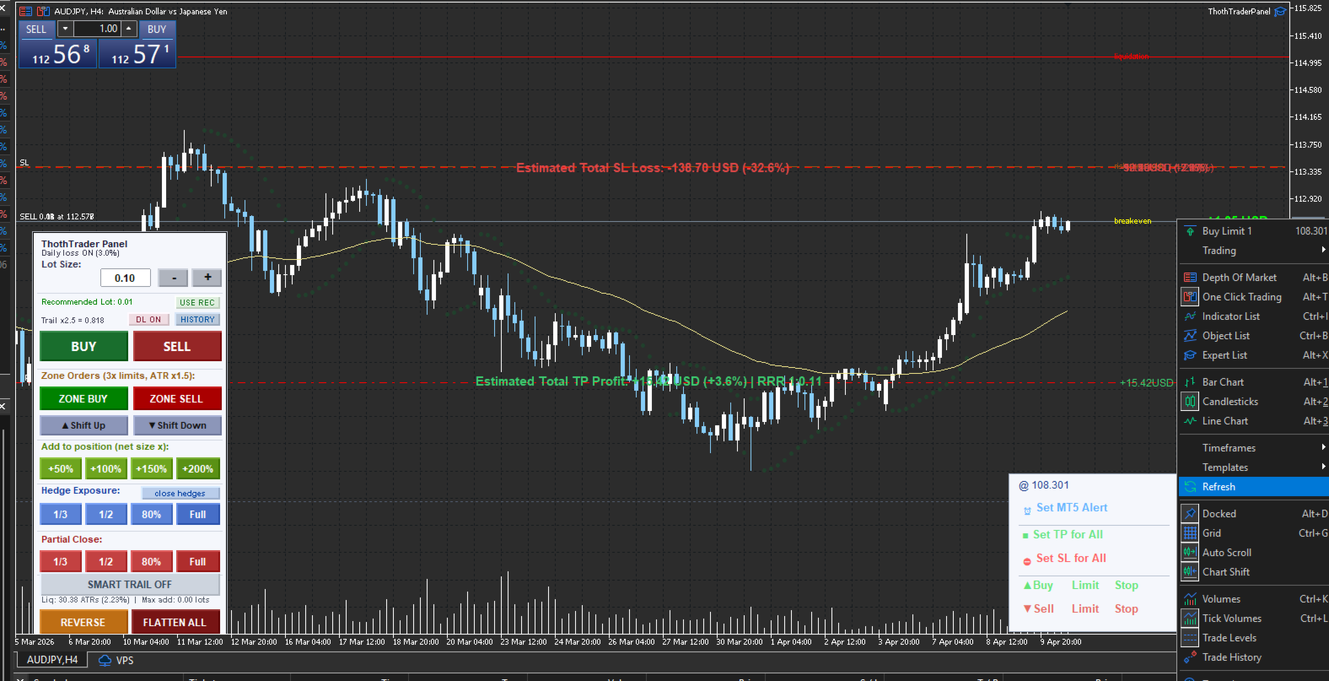1329x681 pixels.
Task: Click Sell Stop in price popup
Action: pyautogui.click(x=1127, y=608)
